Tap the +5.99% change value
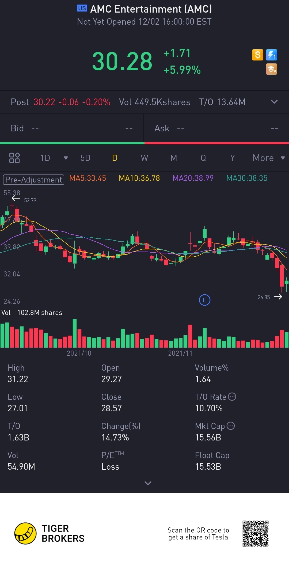Screen dimensions: 289x574 point(182,70)
